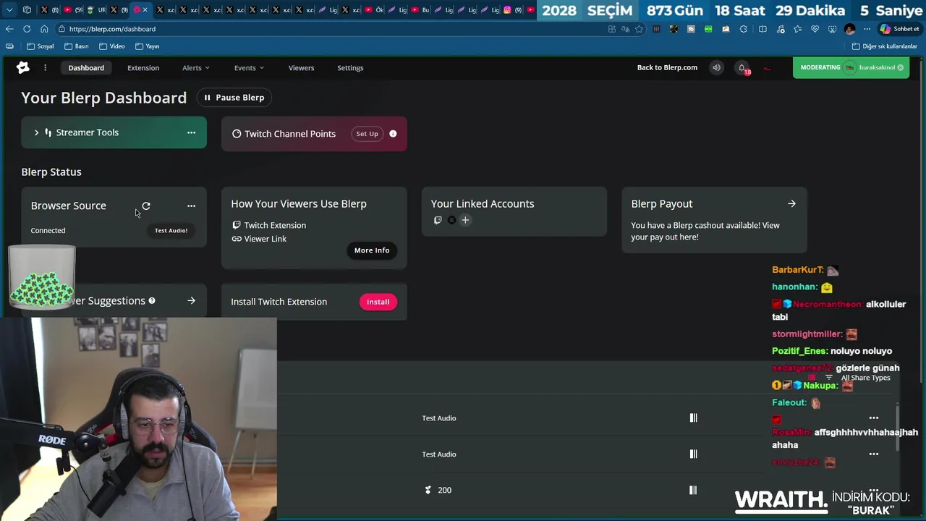
Task: Open the Sosyal bookmarks folder
Action: tap(40, 46)
